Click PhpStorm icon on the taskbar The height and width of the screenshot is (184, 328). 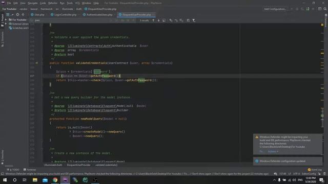(x=65, y=180)
